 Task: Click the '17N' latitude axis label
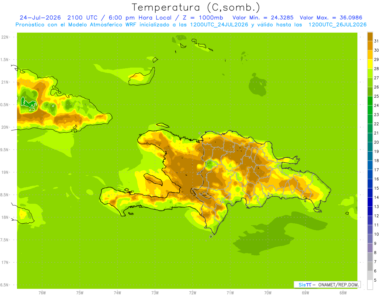click(x=5, y=262)
